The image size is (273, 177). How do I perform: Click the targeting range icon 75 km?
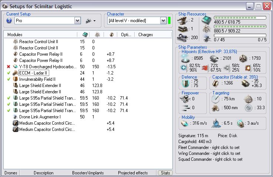tap(215, 99)
